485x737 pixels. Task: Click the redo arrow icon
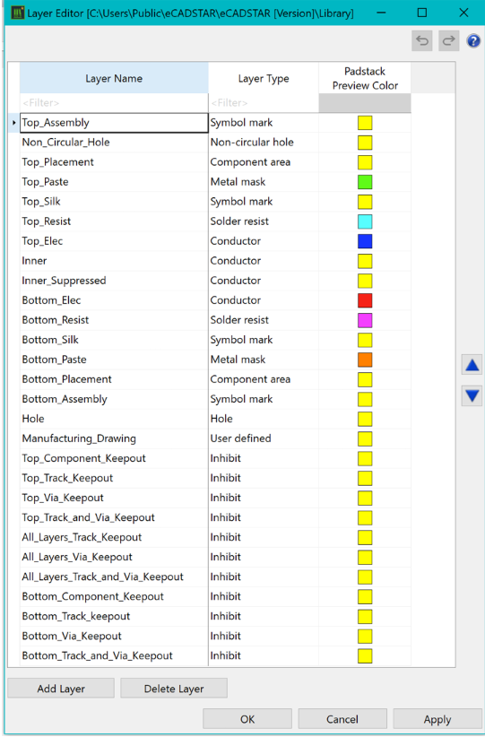click(449, 41)
